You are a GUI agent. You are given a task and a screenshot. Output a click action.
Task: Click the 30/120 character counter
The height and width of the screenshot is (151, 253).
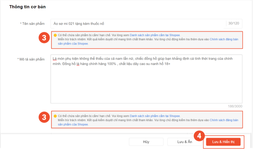tap(233, 23)
